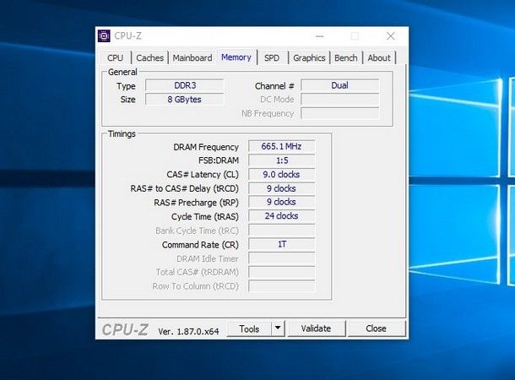The width and height of the screenshot is (515, 380).
Task: Click the empty Bank Cycle Time field
Action: click(x=281, y=231)
